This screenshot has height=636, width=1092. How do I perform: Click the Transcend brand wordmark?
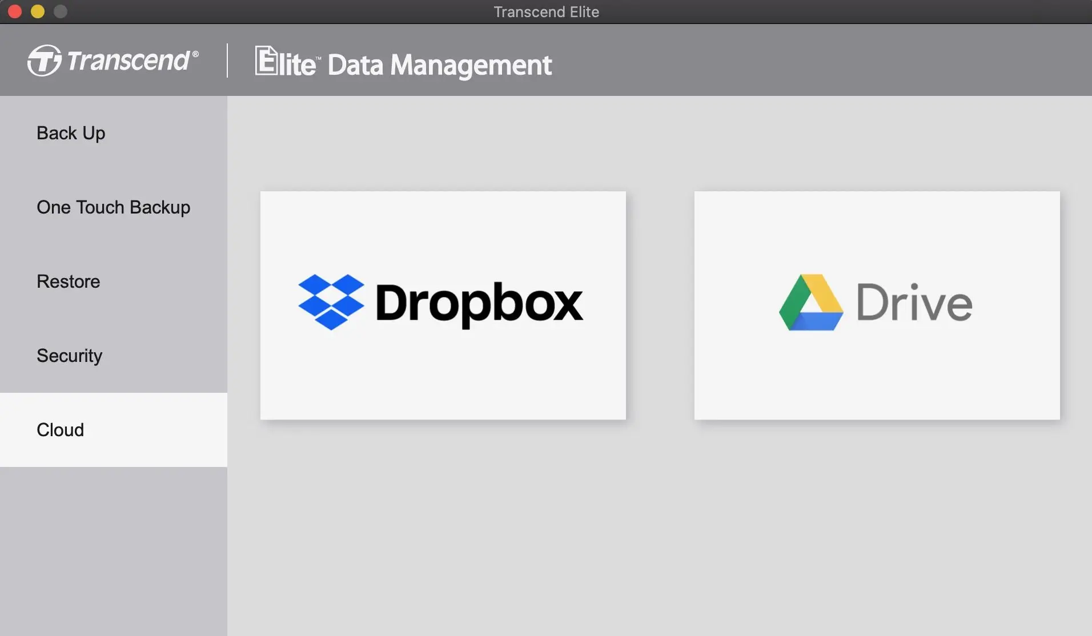click(128, 61)
